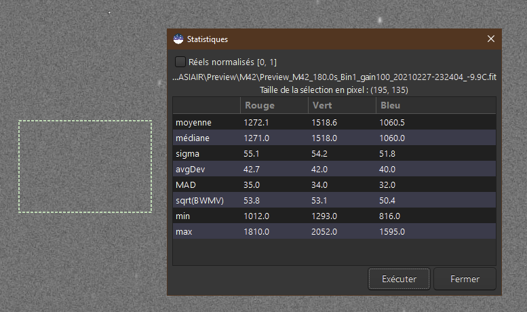Viewport: 527px width, 312px height.
Task: Click the sigma Bleu value 51.8
Action: (x=387, y=154)
